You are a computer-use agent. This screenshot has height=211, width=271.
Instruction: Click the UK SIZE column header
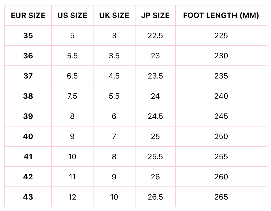click(114, 16)
